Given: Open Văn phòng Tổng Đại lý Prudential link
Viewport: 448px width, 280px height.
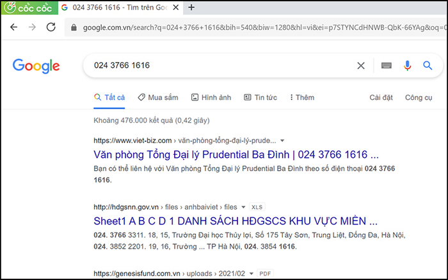Looking at the screenshot, I should click(x=236, y=155).
